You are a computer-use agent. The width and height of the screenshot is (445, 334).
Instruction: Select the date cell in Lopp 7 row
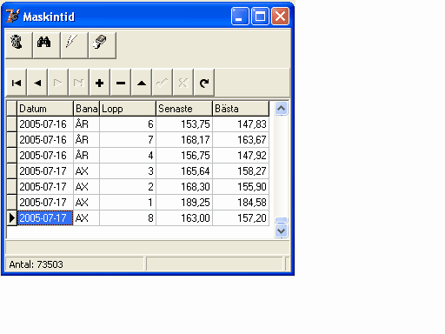pos(45,140)
